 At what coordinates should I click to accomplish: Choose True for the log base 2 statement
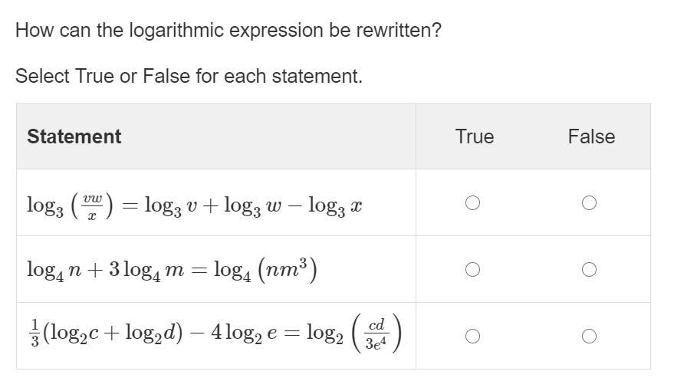point(472,337)
